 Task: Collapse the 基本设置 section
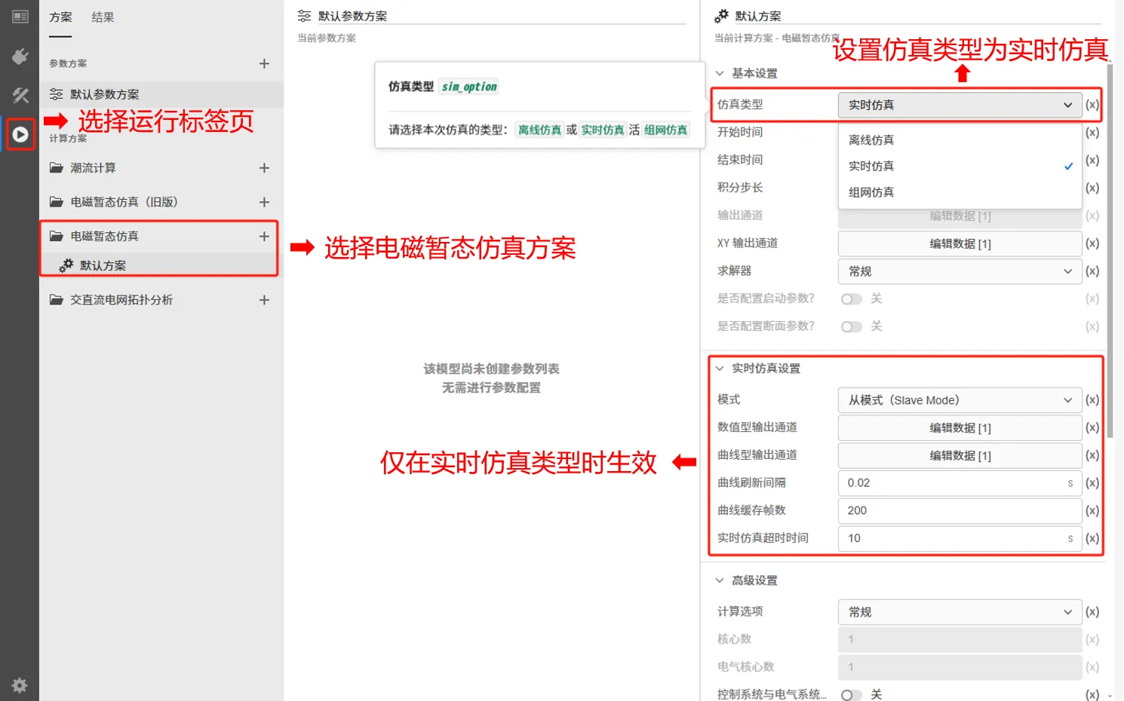(720, 73)
